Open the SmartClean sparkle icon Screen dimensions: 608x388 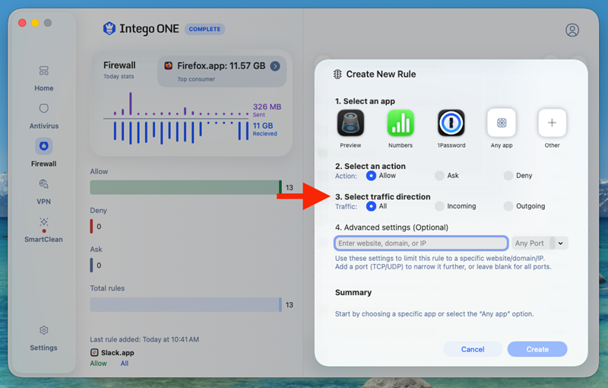pyautogui.click(x=44, y=222)
